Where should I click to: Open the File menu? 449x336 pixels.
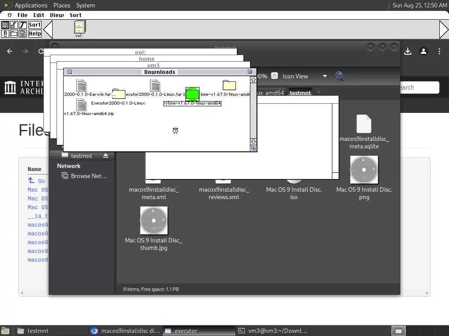click(x=22, y=15)
